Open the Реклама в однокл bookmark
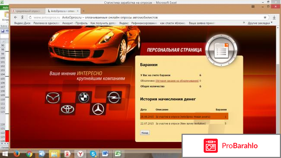Viewport: 281px width, 158px height. coord(46,23)
